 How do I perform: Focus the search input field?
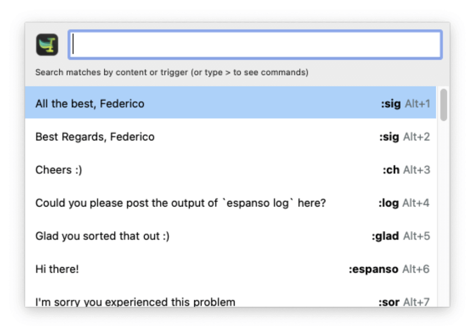(255, 45)
